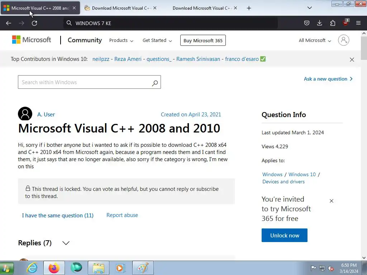Open contributor Reza Ameri profile
The image size is (367, 275).
coord(128,59)
